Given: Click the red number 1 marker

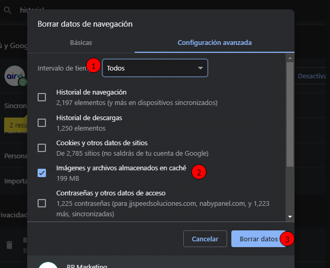Looking at the screenshot, I should 94,66.
